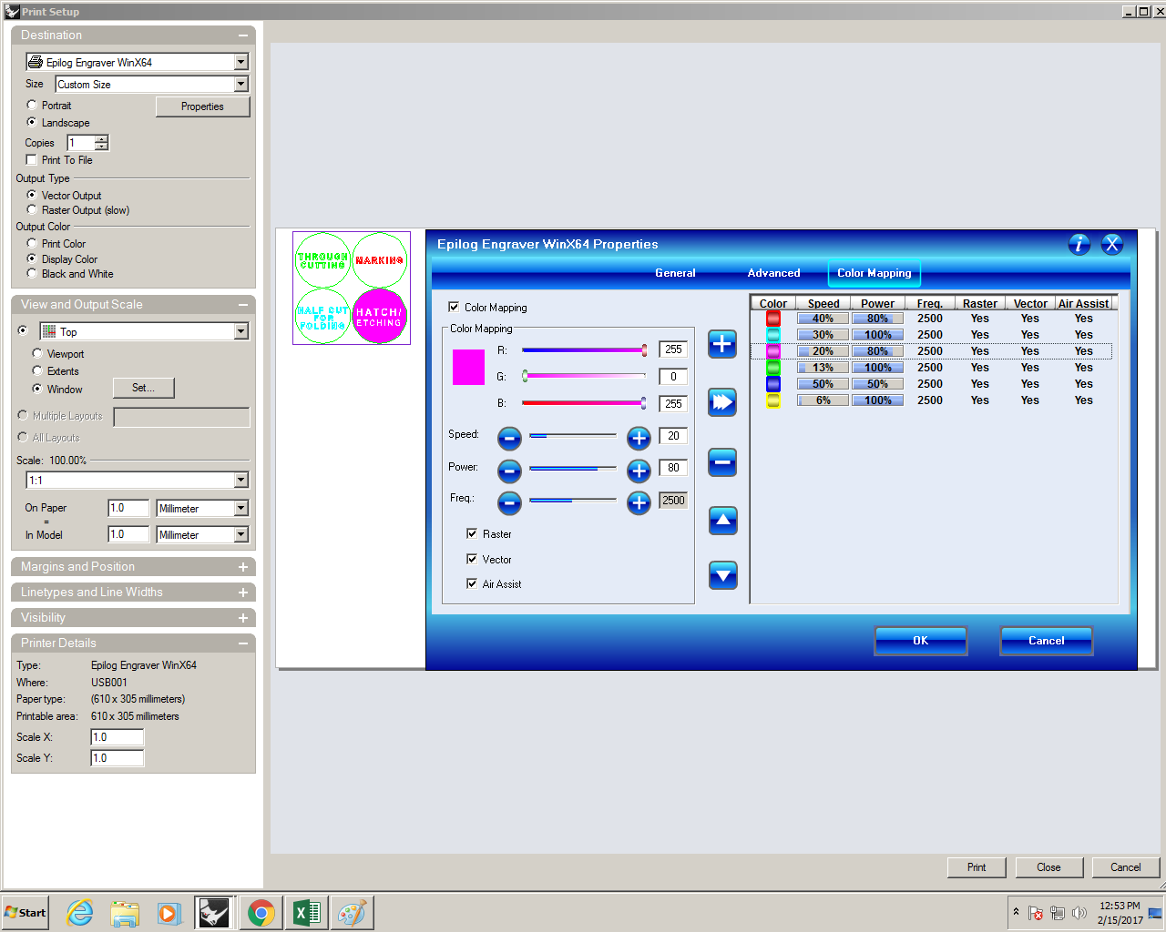This screenshot has width=1166, height=932.
Task: Collapse the Destination panel
Action: [x=243, y=35]
